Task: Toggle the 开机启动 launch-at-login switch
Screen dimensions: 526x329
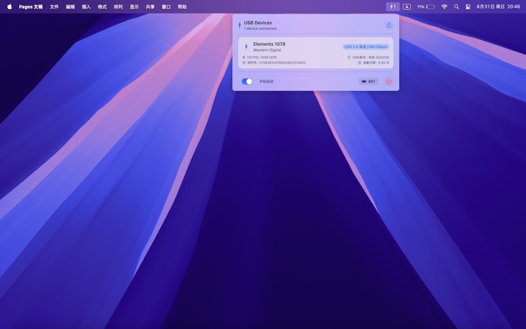Action: [247, 82]
